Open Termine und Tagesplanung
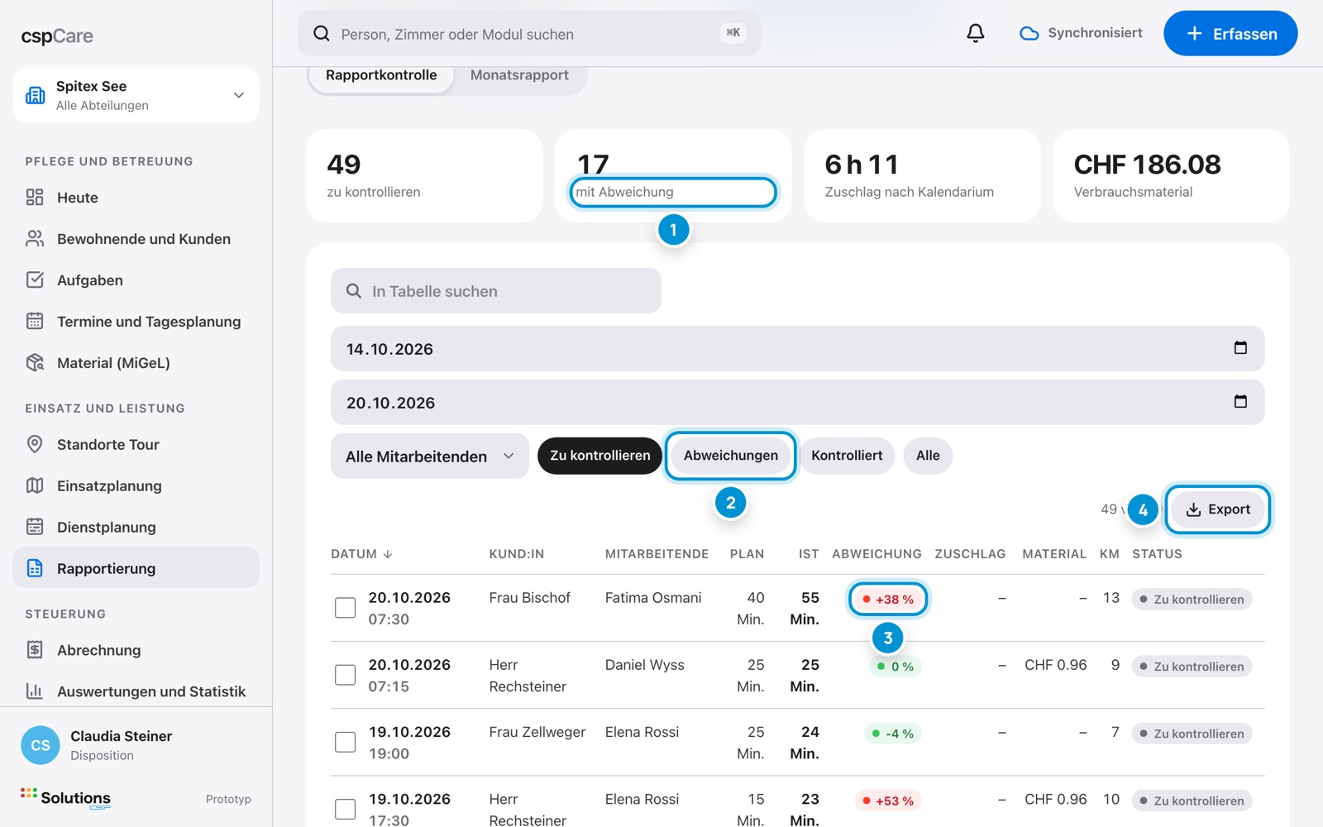Image resolution: width=1323 pixels, height=827 pixels. (x=136, y=322)
